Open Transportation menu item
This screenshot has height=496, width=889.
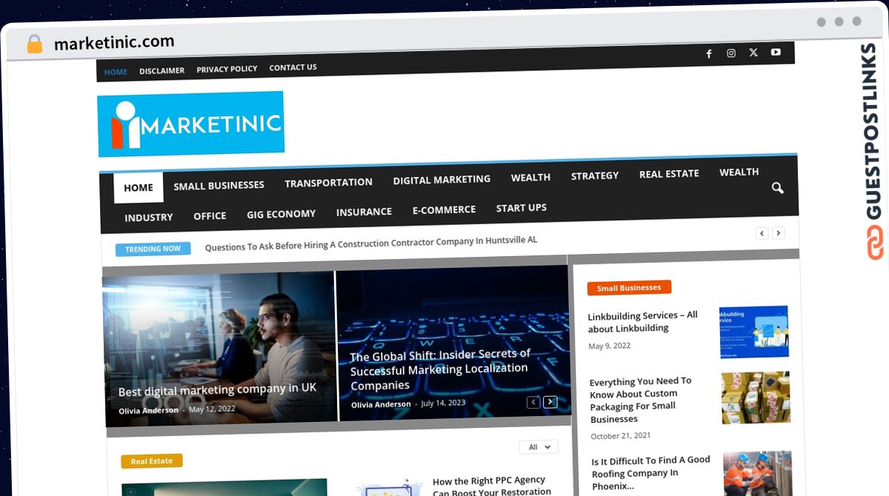coord(328,182)
